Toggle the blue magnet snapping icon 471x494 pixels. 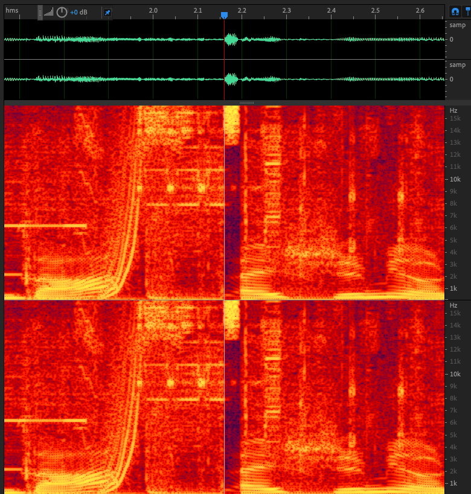pos(455,11)
